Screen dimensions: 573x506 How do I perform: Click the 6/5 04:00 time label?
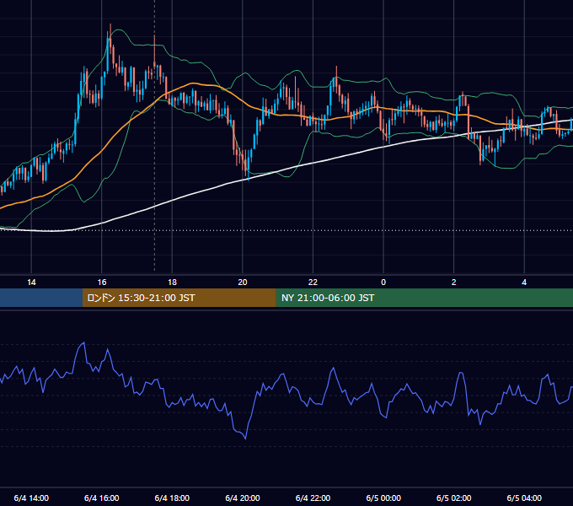click(524, 498)
